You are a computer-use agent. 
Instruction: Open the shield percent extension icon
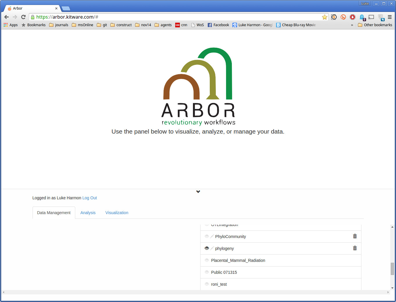381,17
